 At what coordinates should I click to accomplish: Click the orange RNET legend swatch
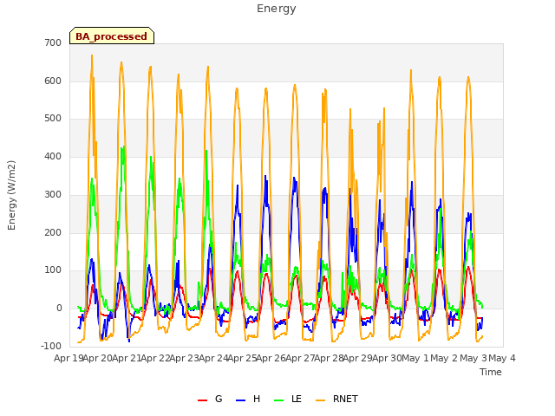click(x=320, y=400)
